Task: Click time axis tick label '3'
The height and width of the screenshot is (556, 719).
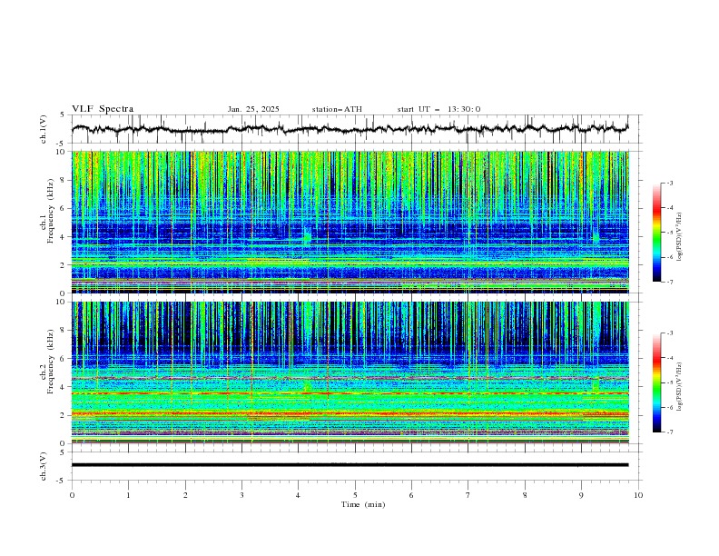Action: pos(241,495)
